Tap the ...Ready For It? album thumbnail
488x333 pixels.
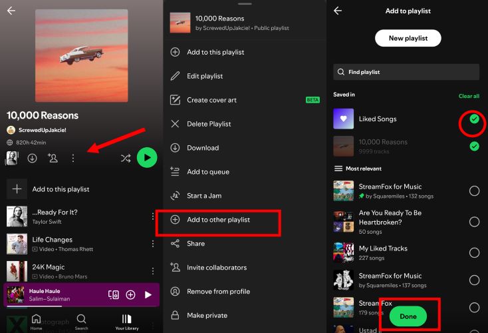click(17, 216)
